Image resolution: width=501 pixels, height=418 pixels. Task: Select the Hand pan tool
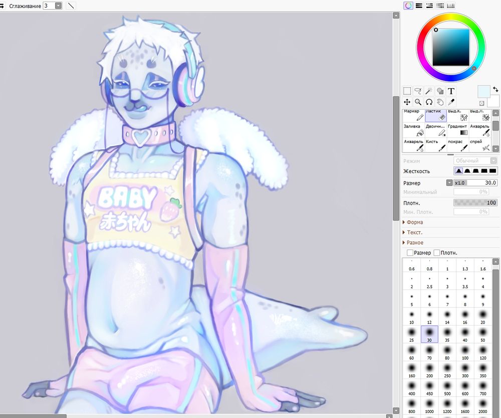440,102
